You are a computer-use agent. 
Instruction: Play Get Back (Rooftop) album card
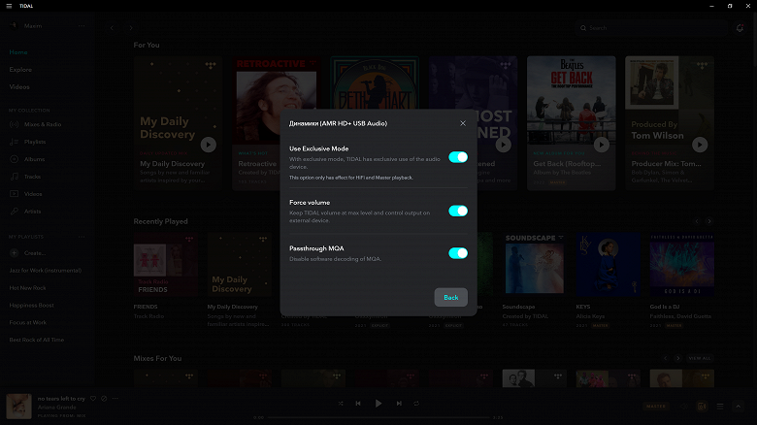pos(602,145)
